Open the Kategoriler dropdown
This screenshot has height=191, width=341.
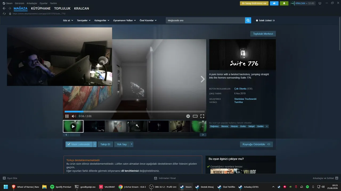[x=102, y=20]
